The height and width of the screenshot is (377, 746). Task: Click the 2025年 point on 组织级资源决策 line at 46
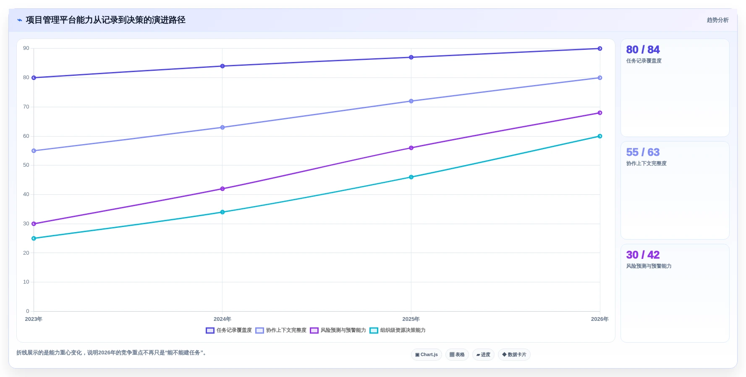[411, 177]
